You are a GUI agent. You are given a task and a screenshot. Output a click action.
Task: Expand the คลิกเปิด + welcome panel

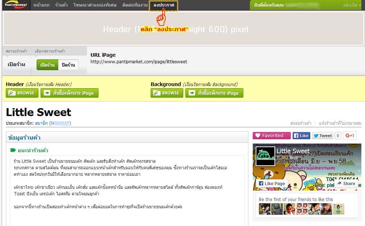352,5
